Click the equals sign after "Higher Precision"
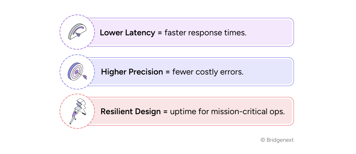Image resolution: width=356 pixels, height=154 pixels. tap(168, 72)
